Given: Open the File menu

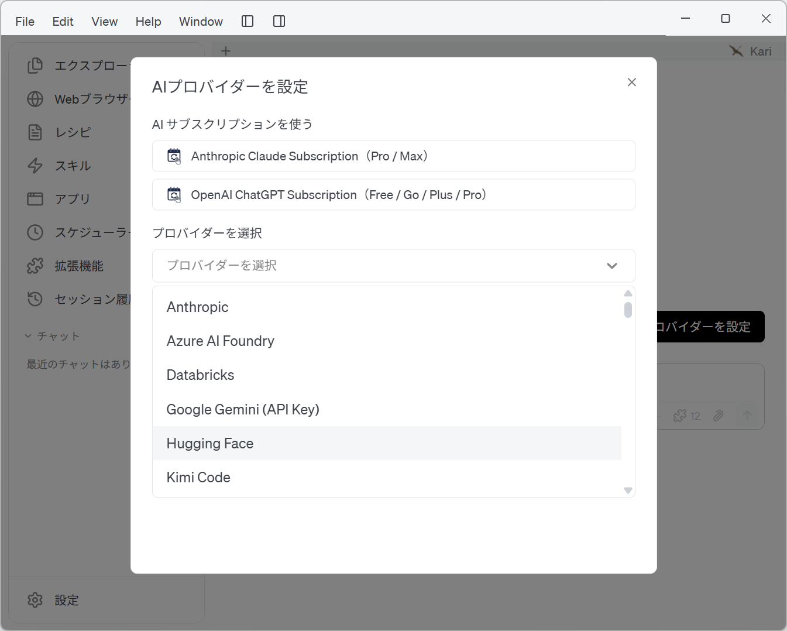Looking at the screenshot, I should click(x=25, y=22).
